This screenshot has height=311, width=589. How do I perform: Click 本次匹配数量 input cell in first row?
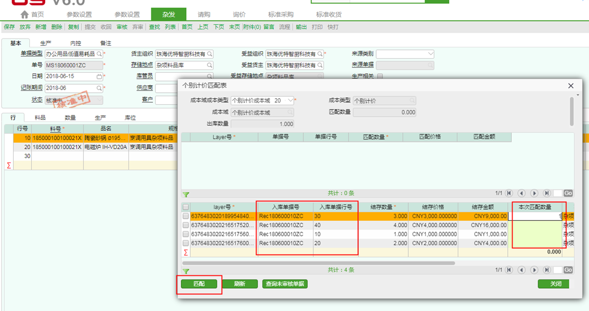coord(536,216)
